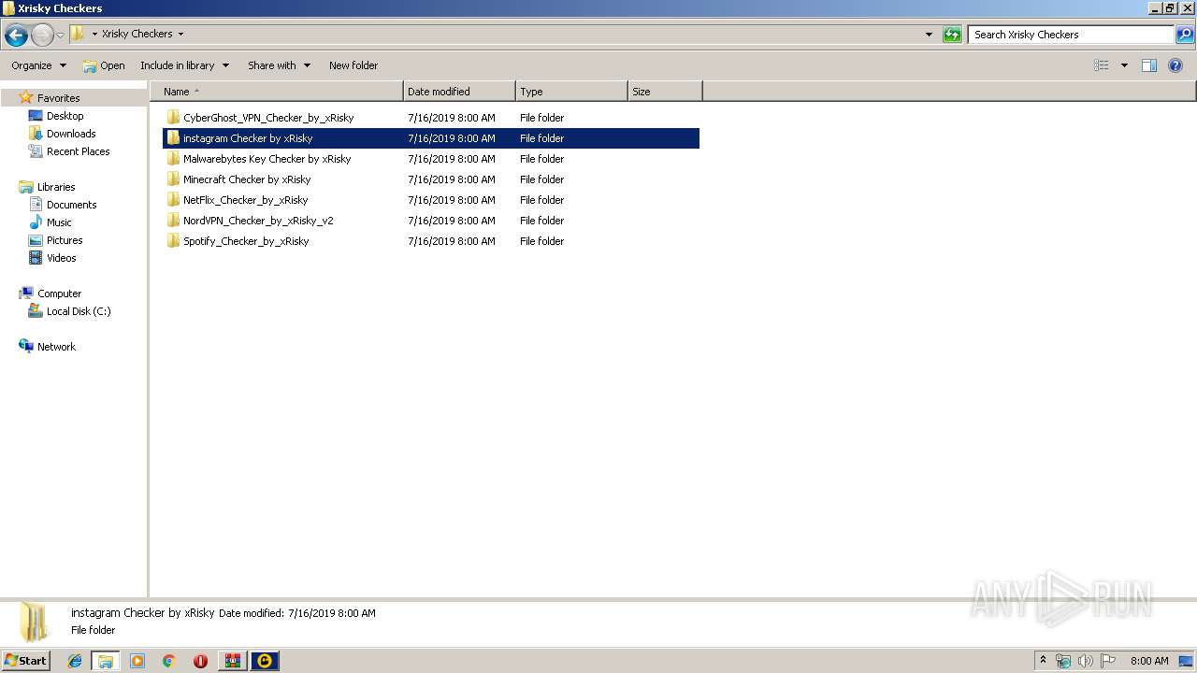Click the 7/16/2019 date of Minecraft Checker row
The height and width of the screenshot is (673, 1197).
(452, 179)
